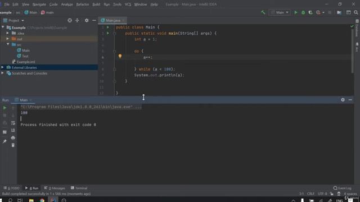Click the CRLF line separator in status bar

pyautogui.click(x=311, y=194)
